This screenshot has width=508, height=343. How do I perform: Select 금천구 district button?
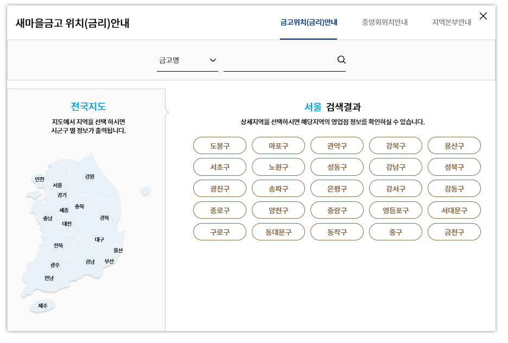[x=454, y=232]
